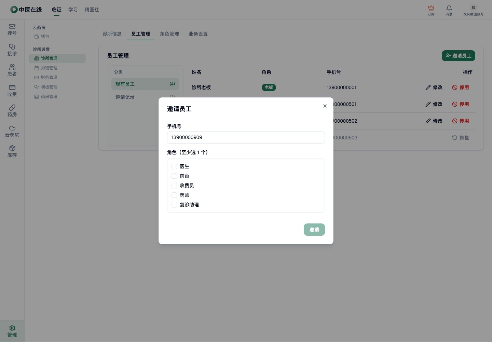Click 停用 in the 00000501 row
Viewport: 492px width, 342px height.
(x=461, y=104)
